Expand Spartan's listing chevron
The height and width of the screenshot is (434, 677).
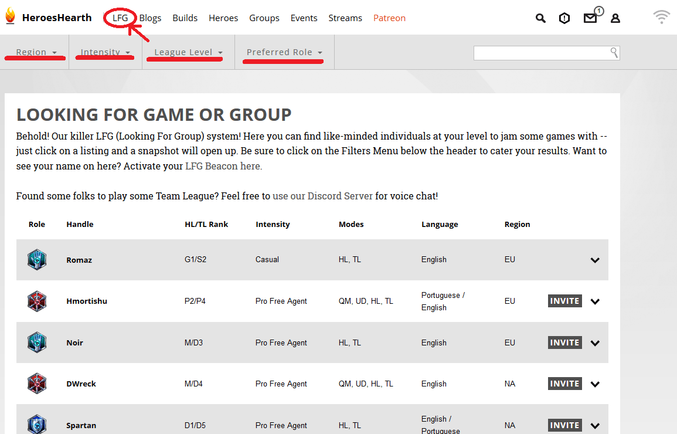pos(595,425)
